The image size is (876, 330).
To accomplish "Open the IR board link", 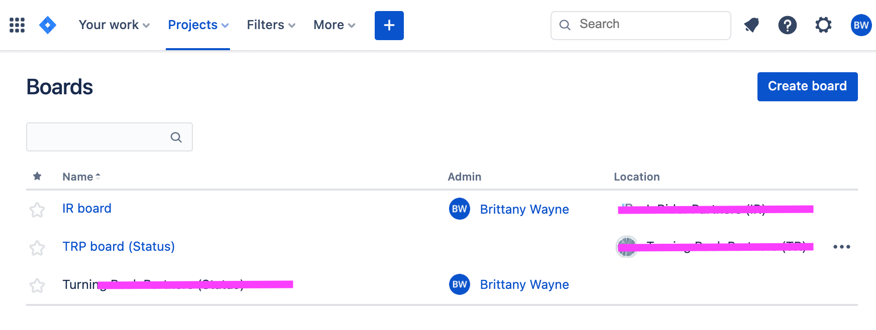I will pos(87,209).
